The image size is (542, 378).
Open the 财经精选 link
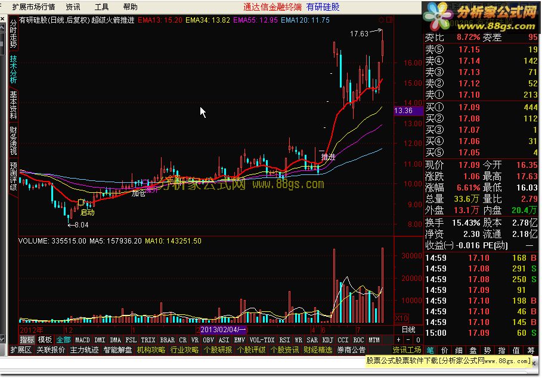pos(318,349)
